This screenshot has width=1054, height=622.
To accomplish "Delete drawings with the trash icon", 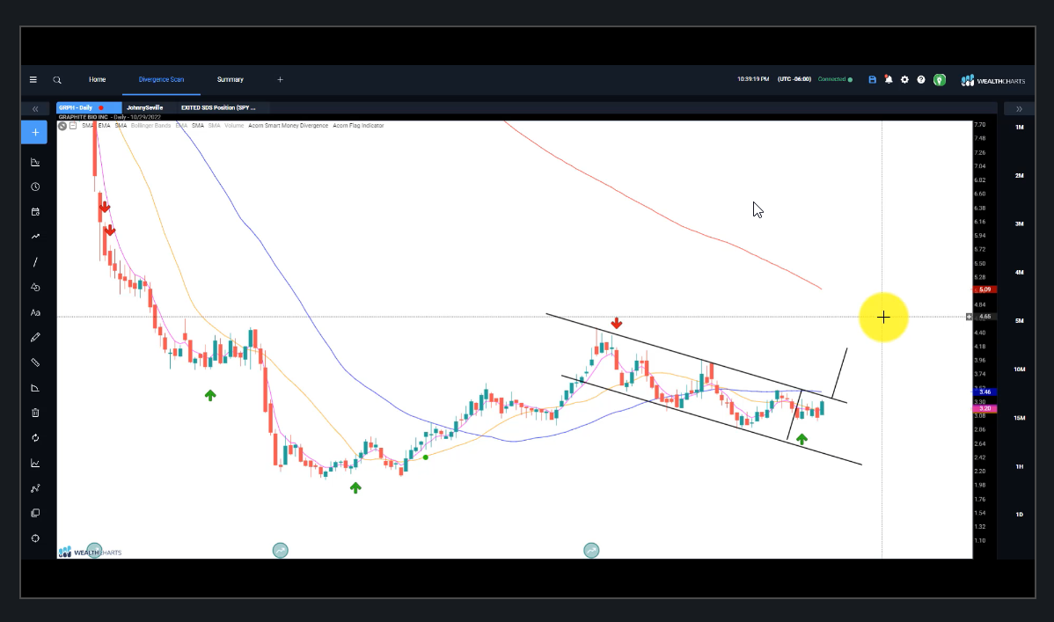I will (35, 413).
